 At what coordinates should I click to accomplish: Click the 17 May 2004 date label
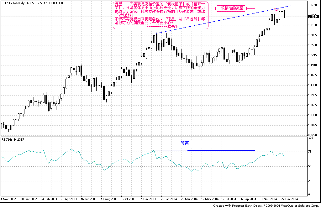(x=210, y=199)
